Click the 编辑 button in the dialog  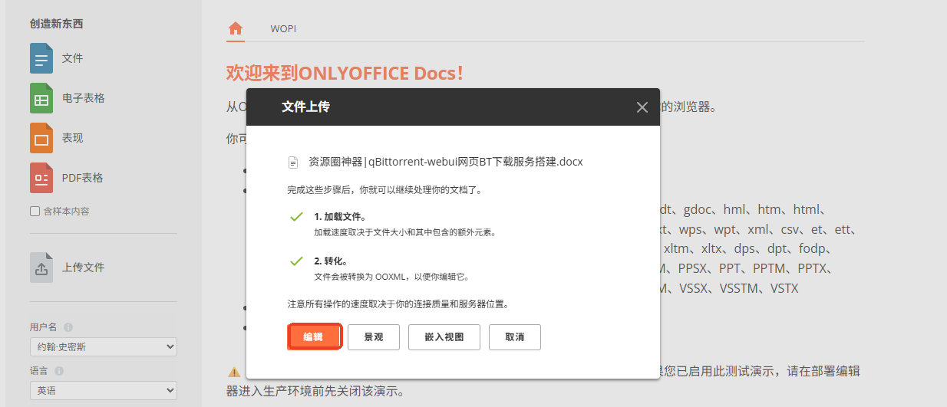coord(313,337)
